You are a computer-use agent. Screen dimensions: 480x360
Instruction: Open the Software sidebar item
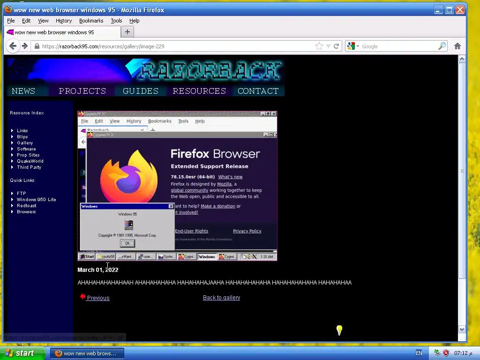(x=26, y=149)
